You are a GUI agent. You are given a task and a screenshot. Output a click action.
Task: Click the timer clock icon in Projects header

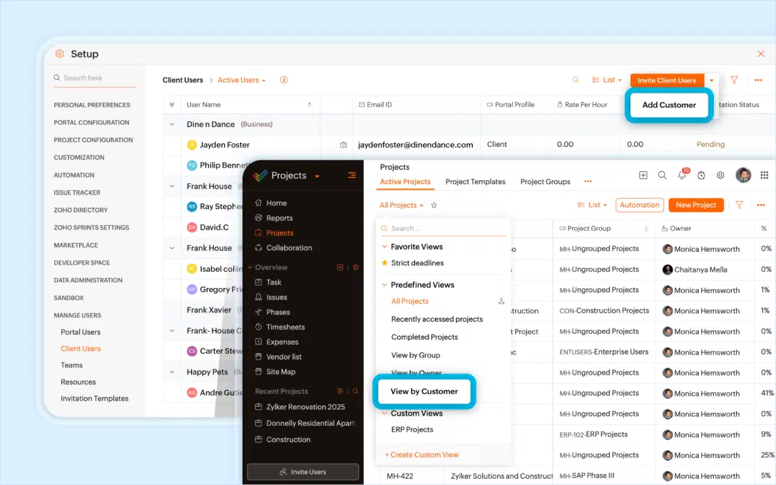(x=701, y=175)
